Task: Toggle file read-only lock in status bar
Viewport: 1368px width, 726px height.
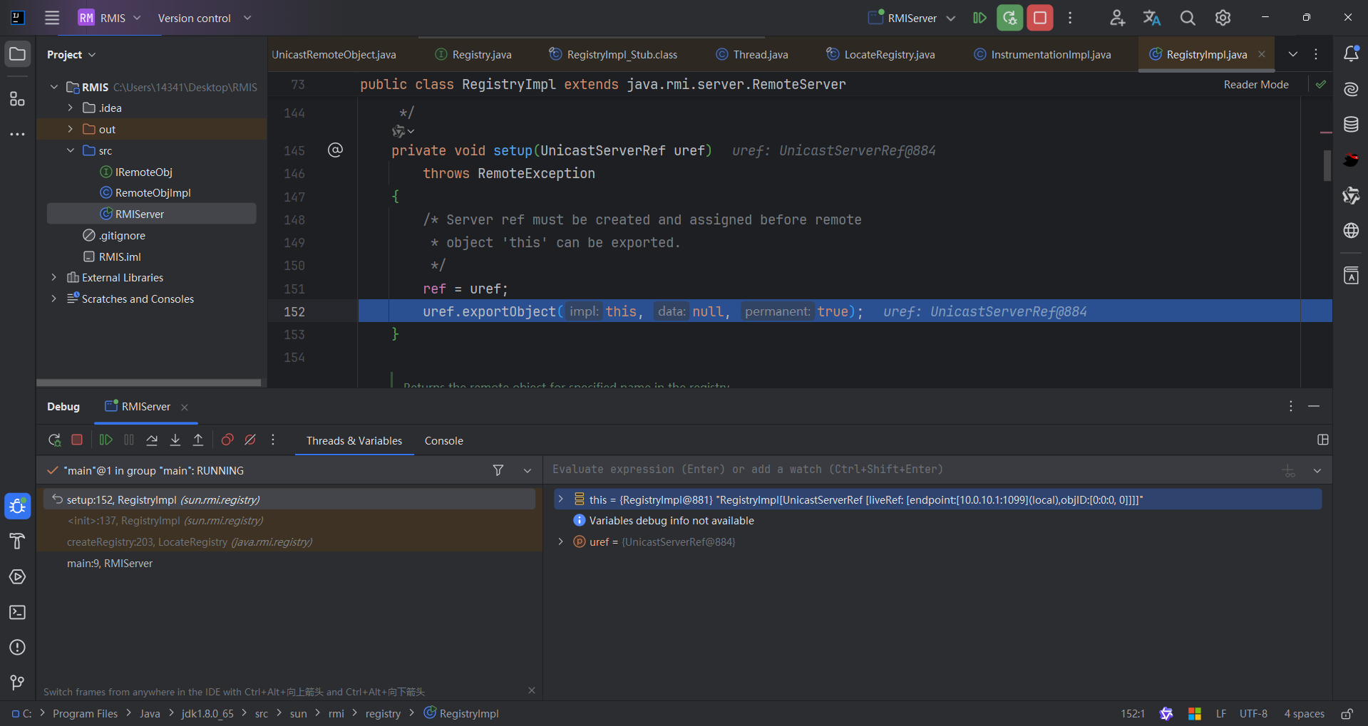Action: tap(1347, 713)
